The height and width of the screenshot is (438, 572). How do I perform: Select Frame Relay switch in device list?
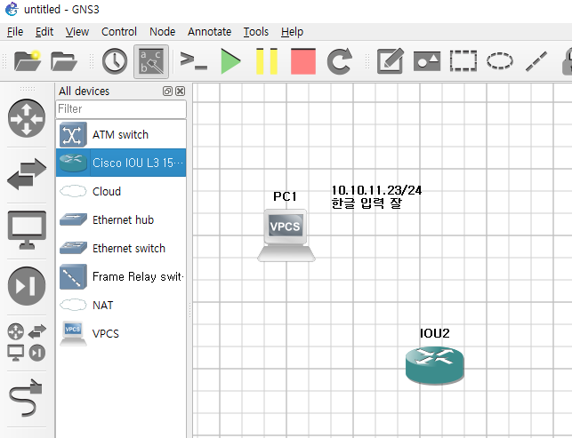coord(121,276)
